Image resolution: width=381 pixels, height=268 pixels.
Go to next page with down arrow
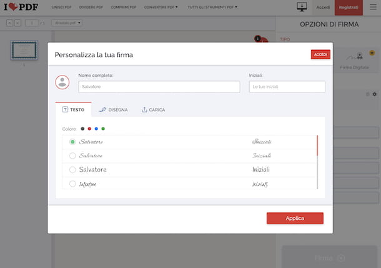click(17, 23)
